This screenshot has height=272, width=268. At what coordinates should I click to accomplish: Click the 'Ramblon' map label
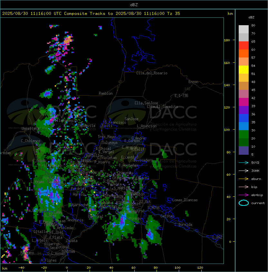(106, 93)
